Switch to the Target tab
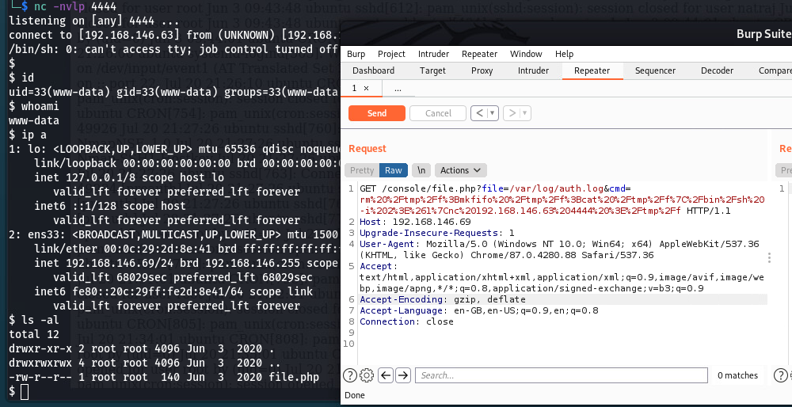This screenshot has height=407, width=792. point(433,70)
